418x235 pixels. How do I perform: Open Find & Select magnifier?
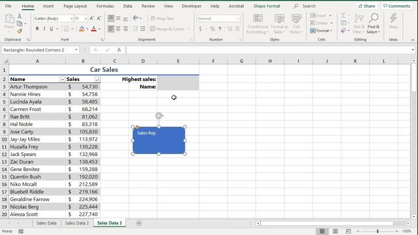373,23
